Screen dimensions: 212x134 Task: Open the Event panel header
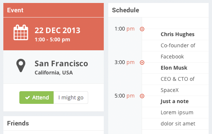(x=54, y=10)
